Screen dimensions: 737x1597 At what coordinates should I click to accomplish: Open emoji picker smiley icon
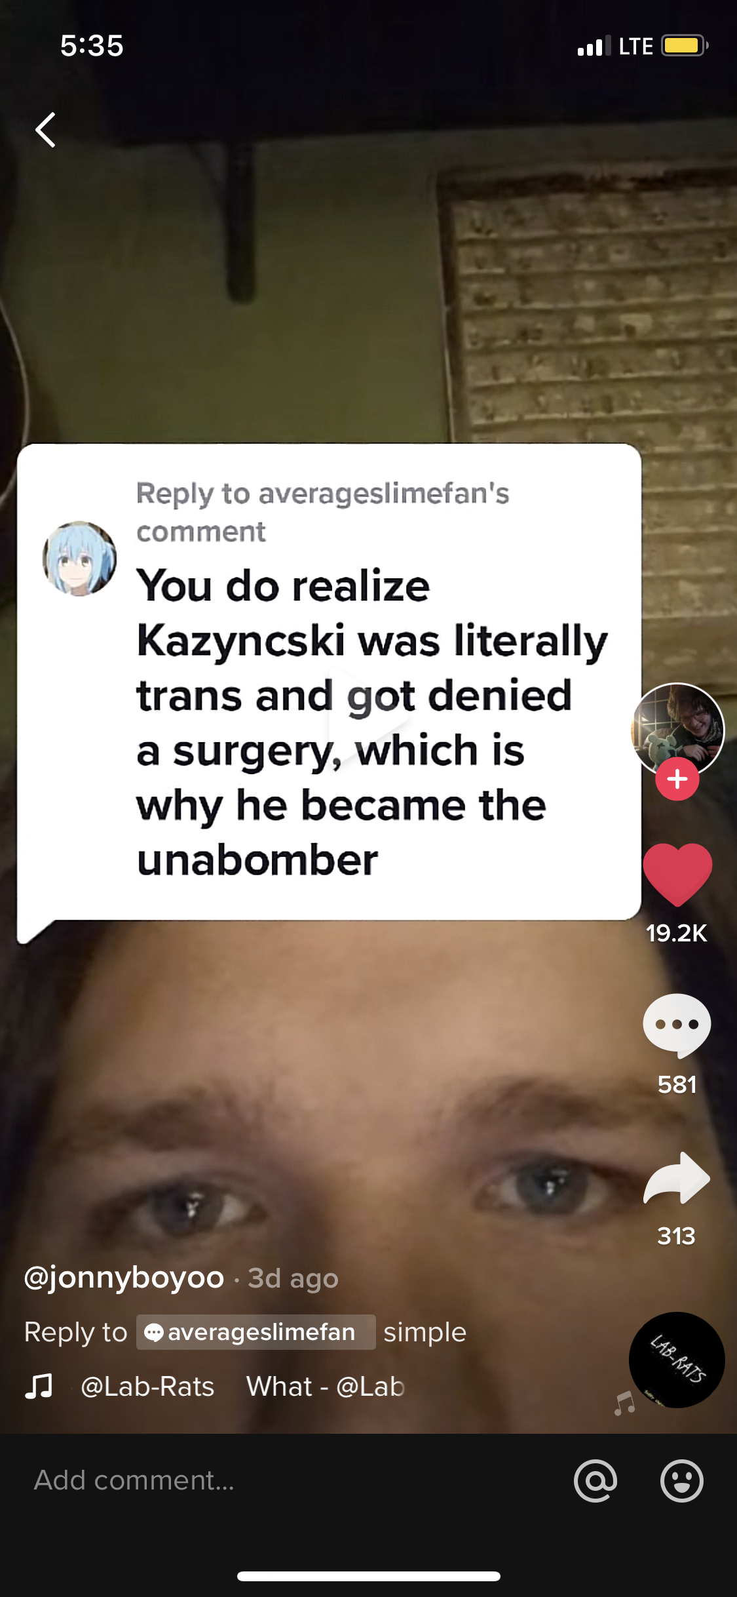pyautogui.click(x=682, y=1480)
